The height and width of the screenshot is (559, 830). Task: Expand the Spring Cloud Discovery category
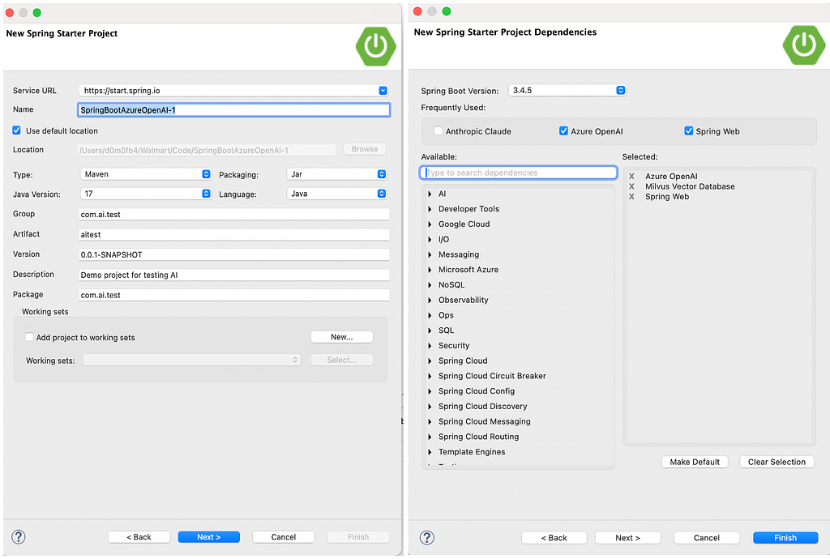click(x=430, y=407)
